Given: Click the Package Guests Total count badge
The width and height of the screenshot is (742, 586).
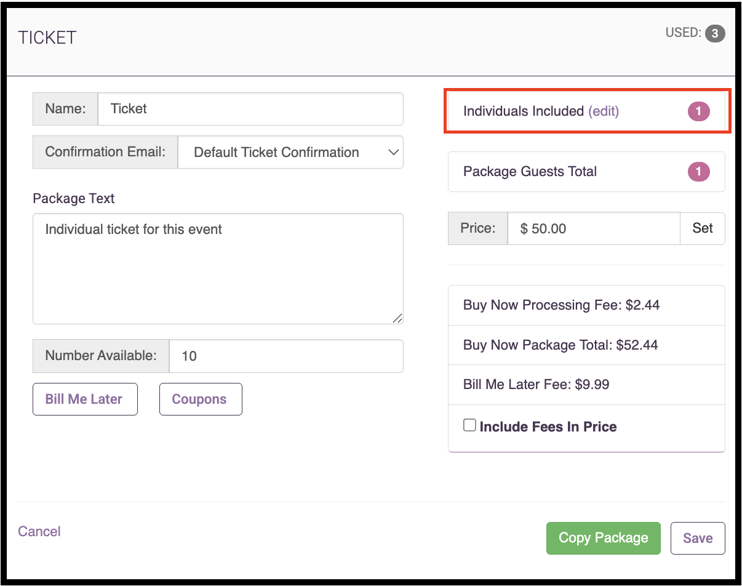Looking at the screenshot, I should (698, 171).
